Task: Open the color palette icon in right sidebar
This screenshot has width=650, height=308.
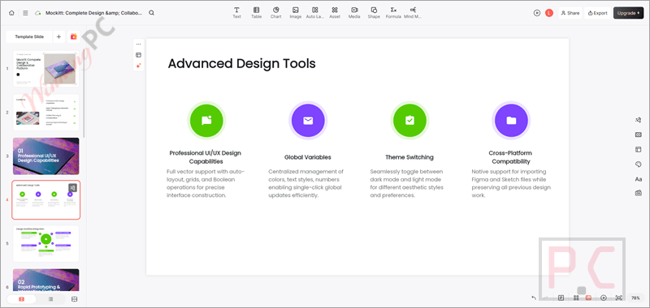Action: (639, 164)
